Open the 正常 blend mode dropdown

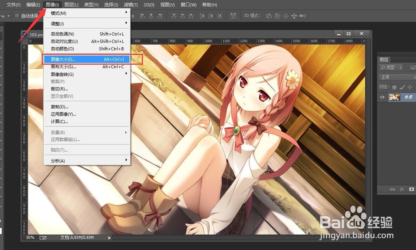click(397, 77)
